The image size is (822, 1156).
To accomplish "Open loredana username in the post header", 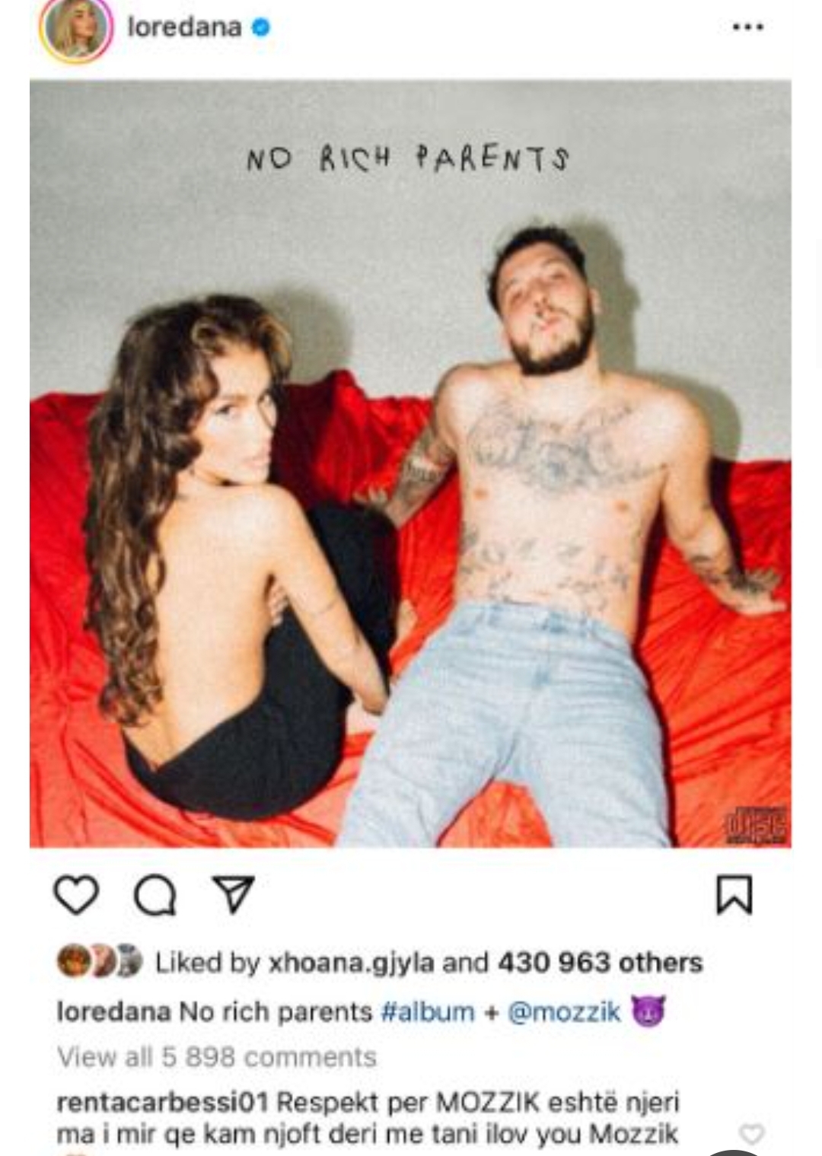I will 185,27.
